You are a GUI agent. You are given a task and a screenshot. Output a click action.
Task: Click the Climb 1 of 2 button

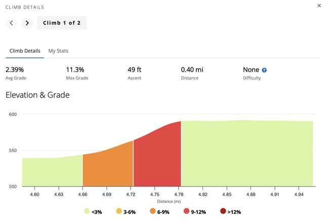click(x=62, y=23)
